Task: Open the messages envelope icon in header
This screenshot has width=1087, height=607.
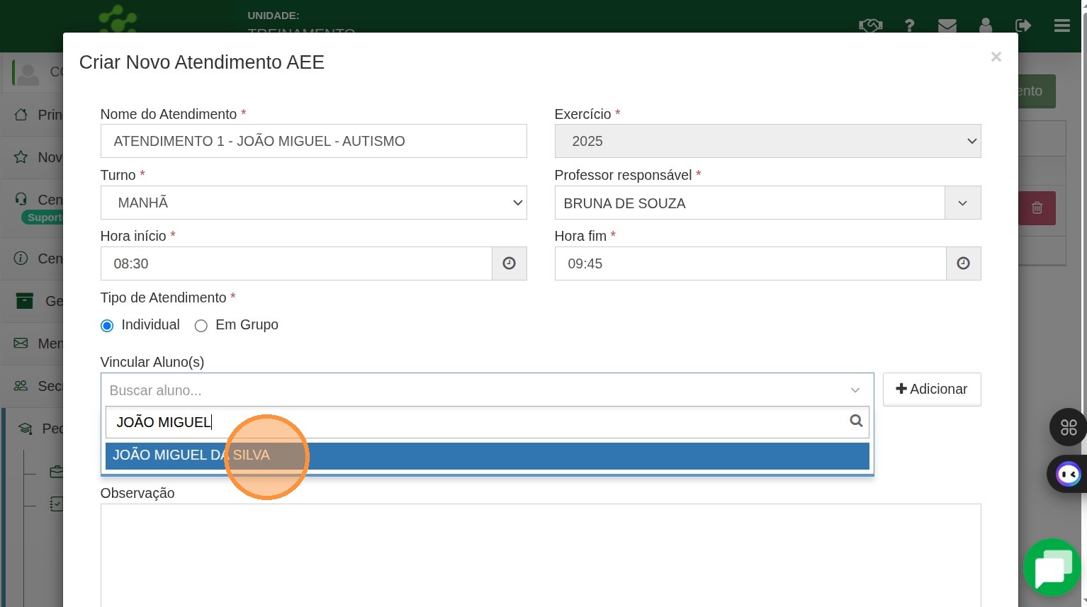Action: point(947,25)
